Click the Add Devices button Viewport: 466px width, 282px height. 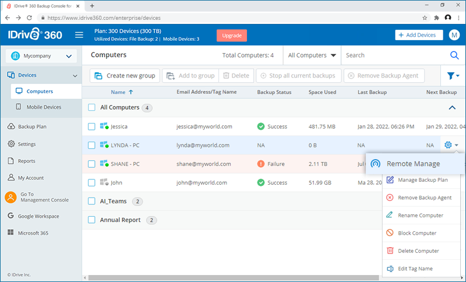pyautogui.click(x=419, y=35)
